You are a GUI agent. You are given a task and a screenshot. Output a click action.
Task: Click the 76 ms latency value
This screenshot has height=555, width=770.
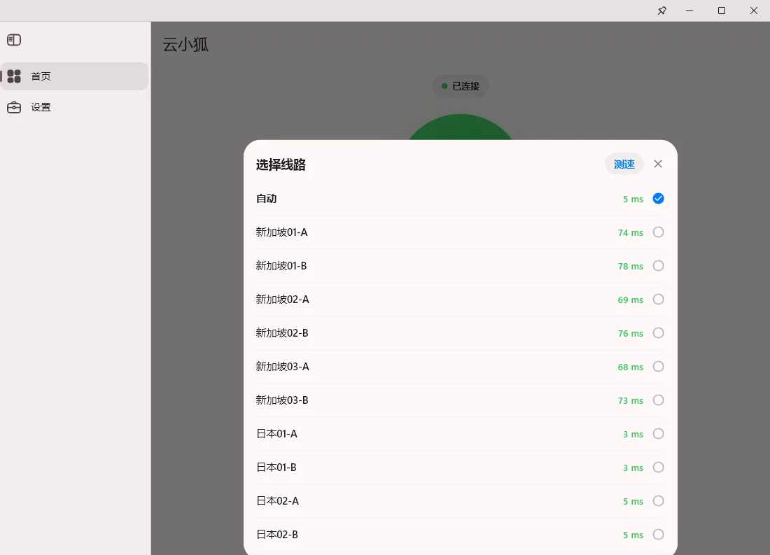pyautogui.click(x=631, y=334)
